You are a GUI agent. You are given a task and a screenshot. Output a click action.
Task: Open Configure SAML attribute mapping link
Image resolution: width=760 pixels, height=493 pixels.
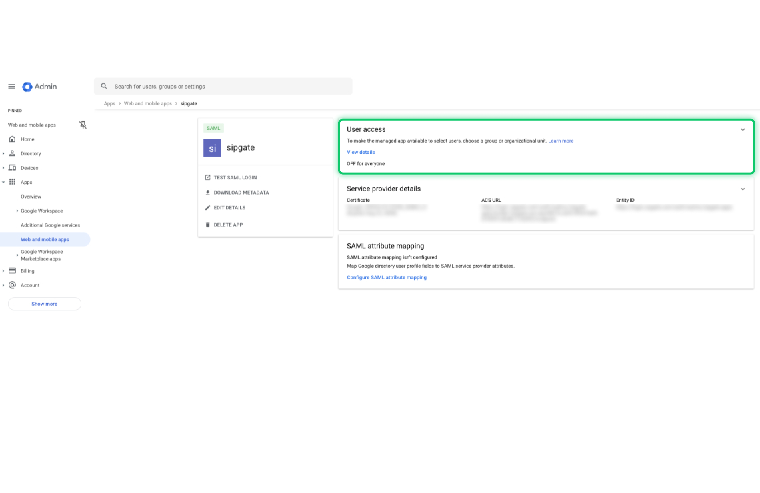(387, 277)
